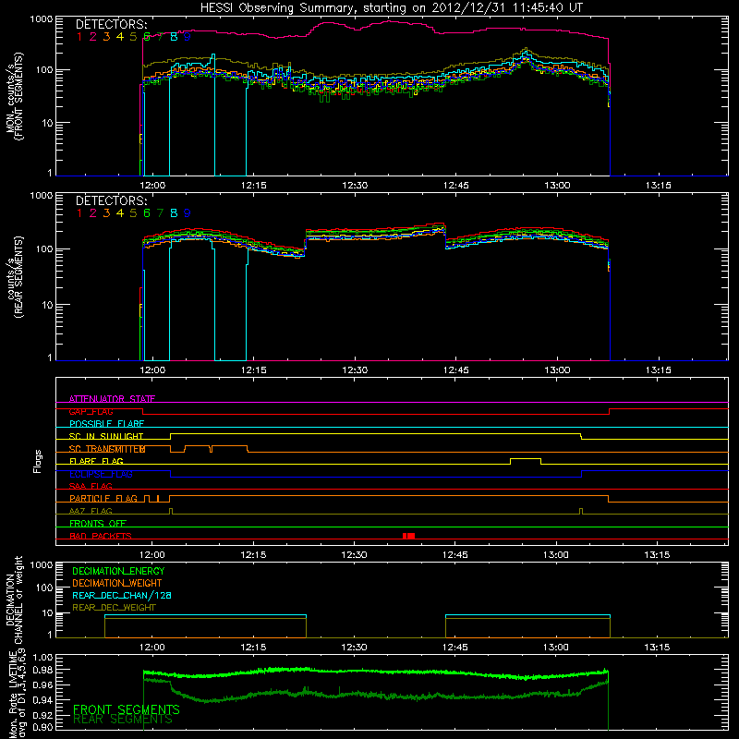Click detector 1 in the front segments legend
Viewport: 739px width, 739px height.
tap(79, 37)
